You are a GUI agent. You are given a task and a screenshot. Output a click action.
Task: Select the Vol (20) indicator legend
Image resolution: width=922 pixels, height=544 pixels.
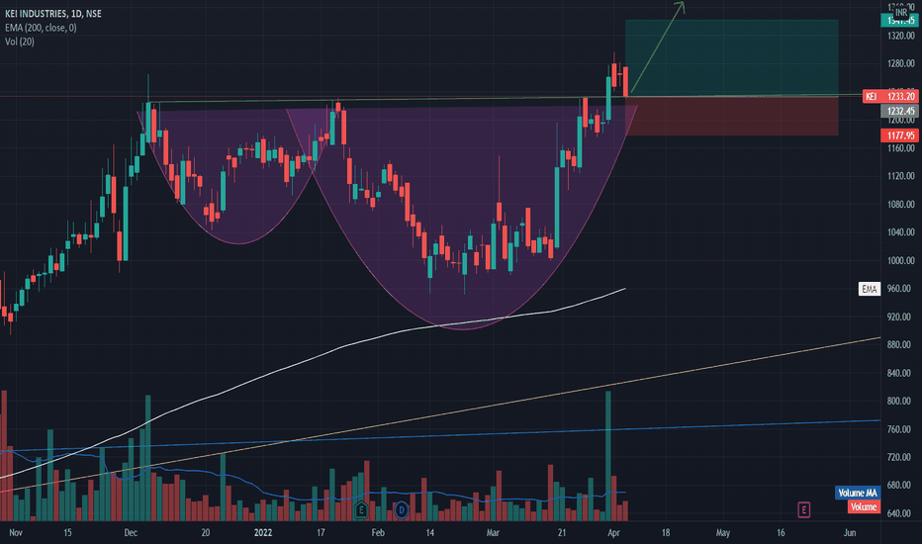click(x=20, y=42)
